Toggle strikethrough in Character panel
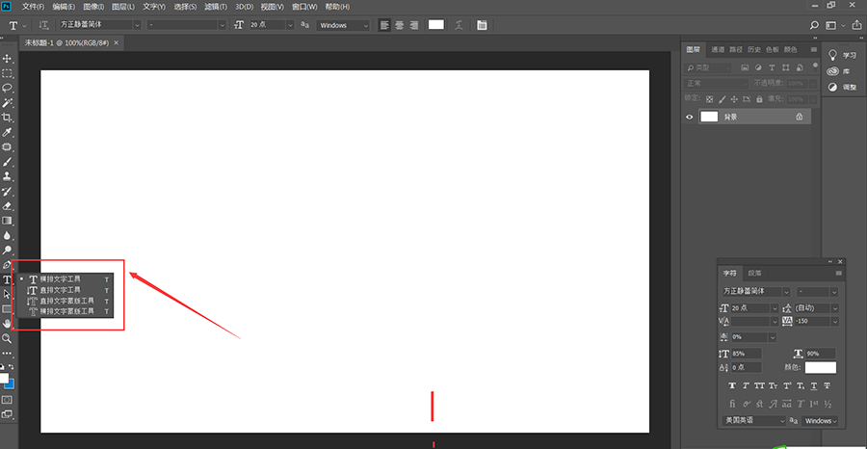This screenshot has width=867, height=449. [x=828, y=385]
